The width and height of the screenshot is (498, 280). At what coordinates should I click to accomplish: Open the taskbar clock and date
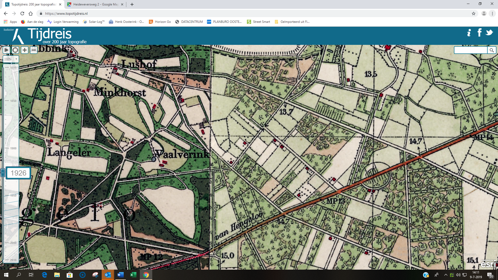[476, 275]
